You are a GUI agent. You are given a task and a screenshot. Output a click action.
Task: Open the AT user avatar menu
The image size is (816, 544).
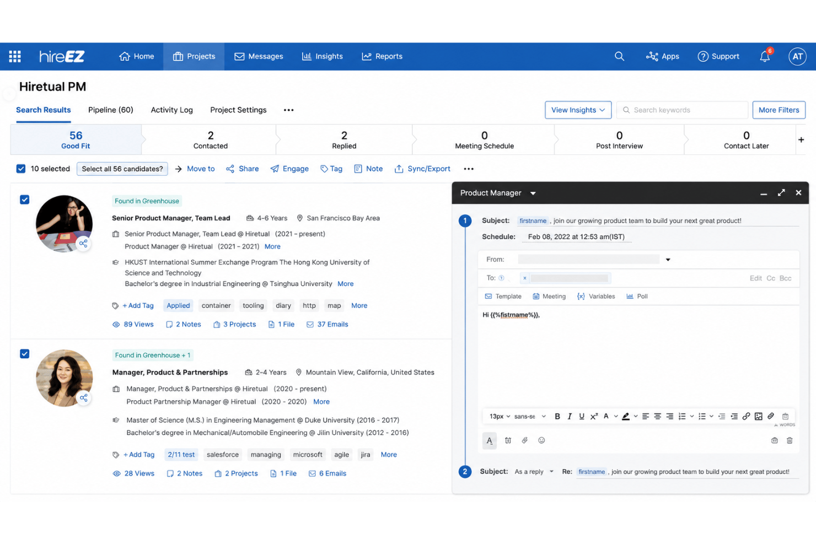(x=797, y=56)
